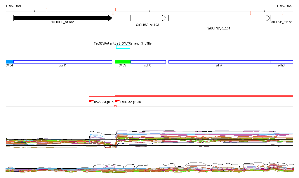Click the orange terminator mark after SAOUHSC_01102
Screen dimensions: 299x178
113,13
